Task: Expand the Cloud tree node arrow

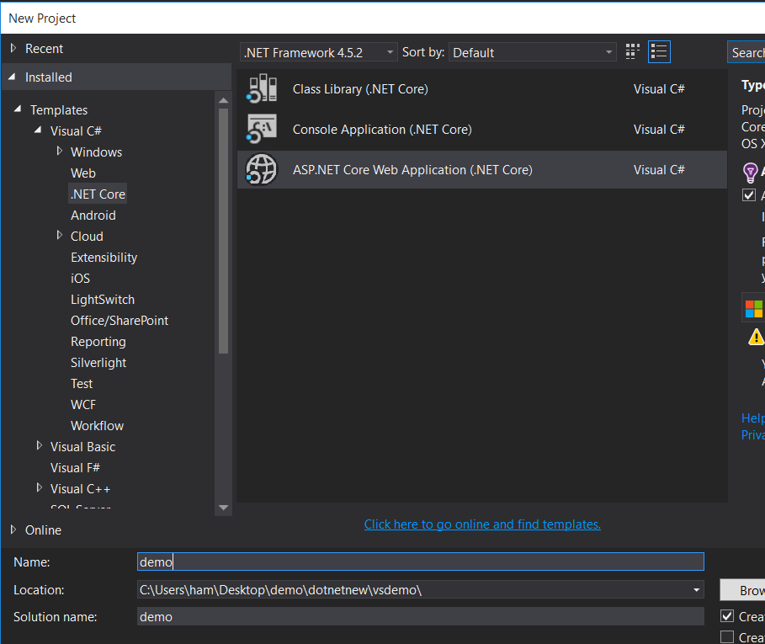Action: tap(59, 236)
